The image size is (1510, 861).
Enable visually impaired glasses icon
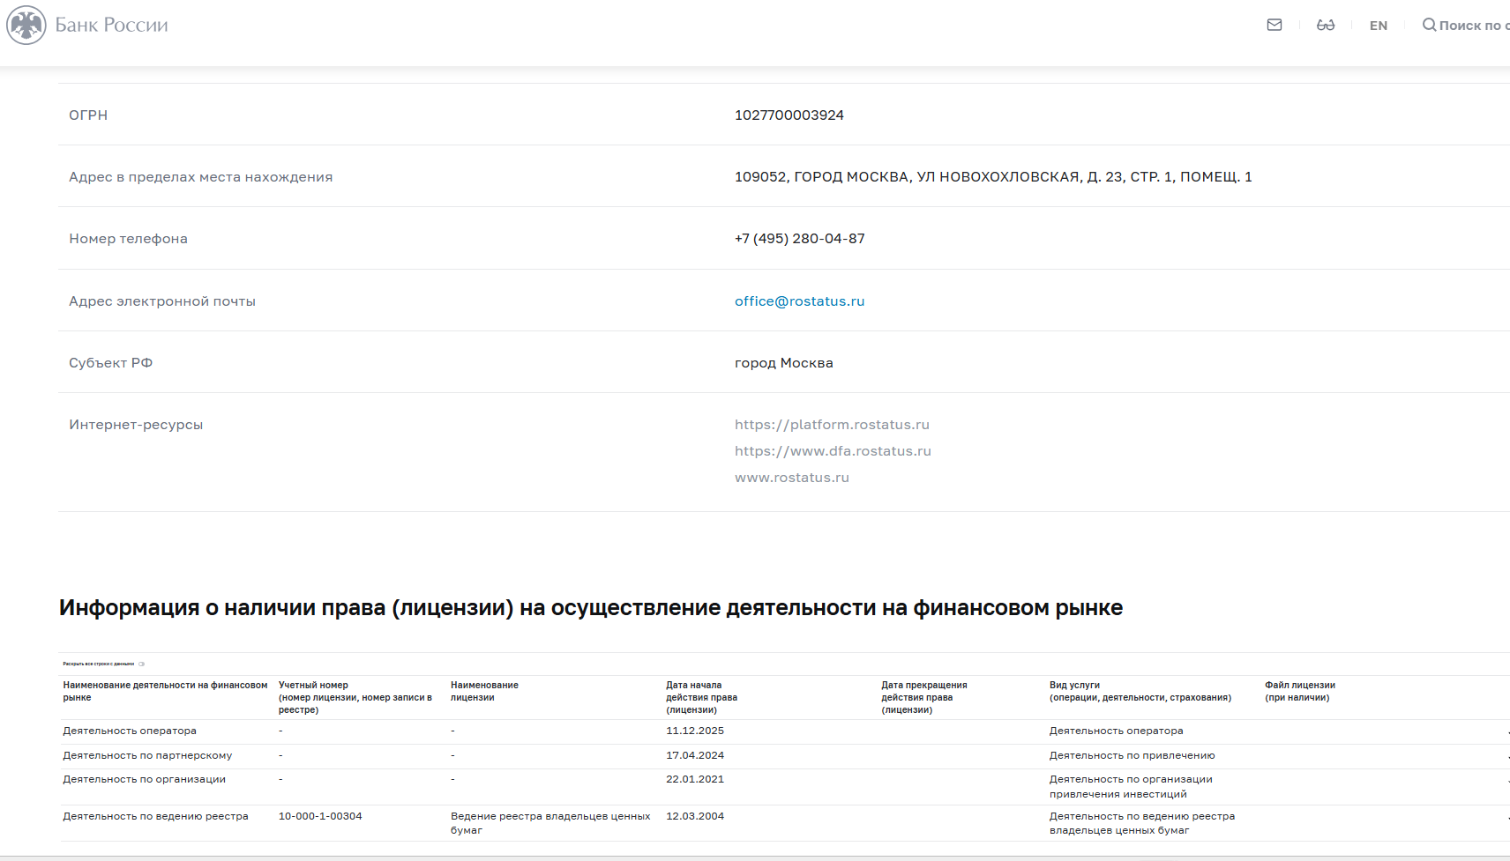1326,25
